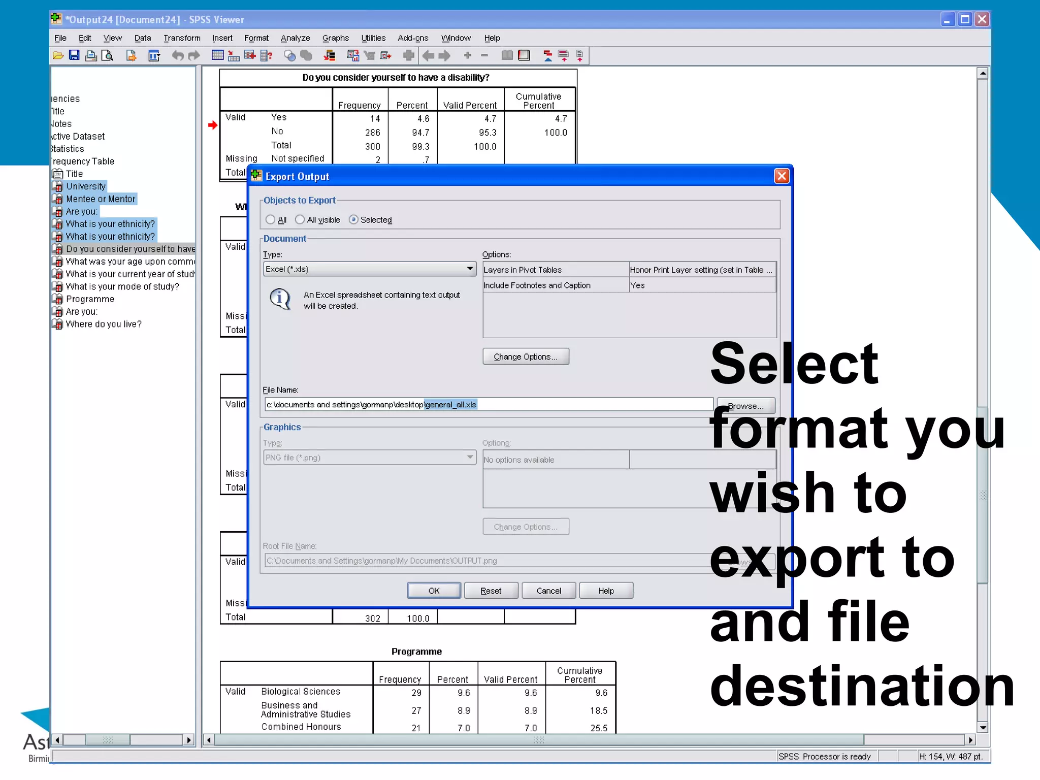The image size is (1040, 780).
Task: Click the Hide closed-book icon
Action: 524,55
